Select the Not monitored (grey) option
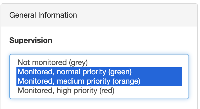 (x=99, y=62)
